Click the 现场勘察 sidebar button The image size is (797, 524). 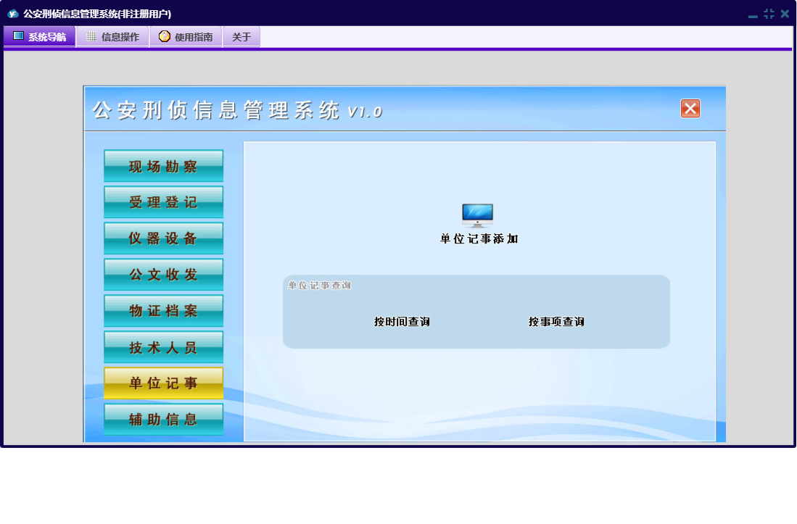(x=163, y=166)
